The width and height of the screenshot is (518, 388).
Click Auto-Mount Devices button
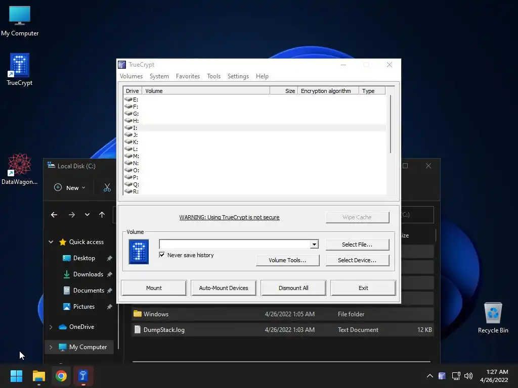click(x=224, y=288)
